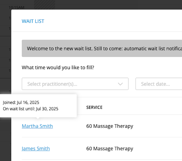The height and width of the screenshot is (161, 182).
Task: Click the welcome to new wait list banner
Action: (102, 48)
